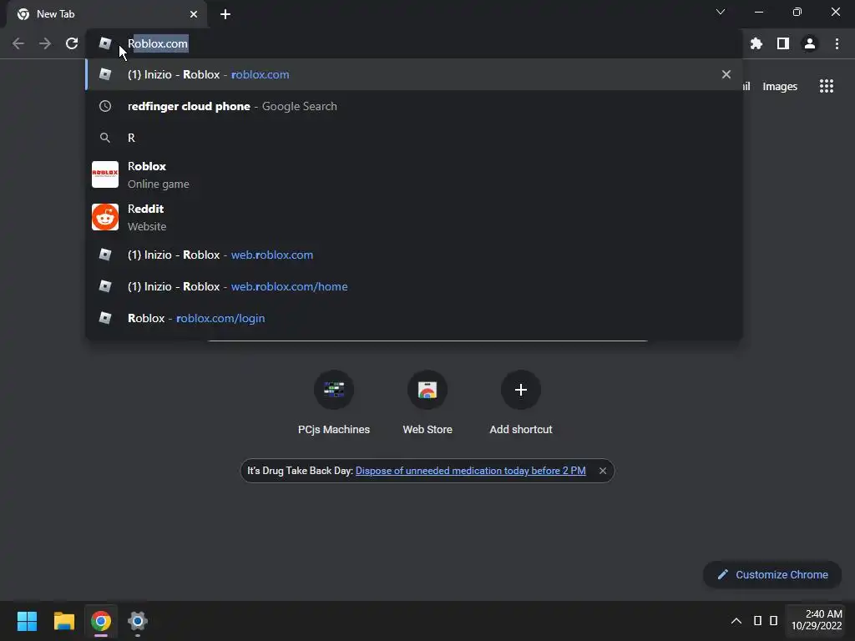Click the browser forward arrow

point(45,43)
